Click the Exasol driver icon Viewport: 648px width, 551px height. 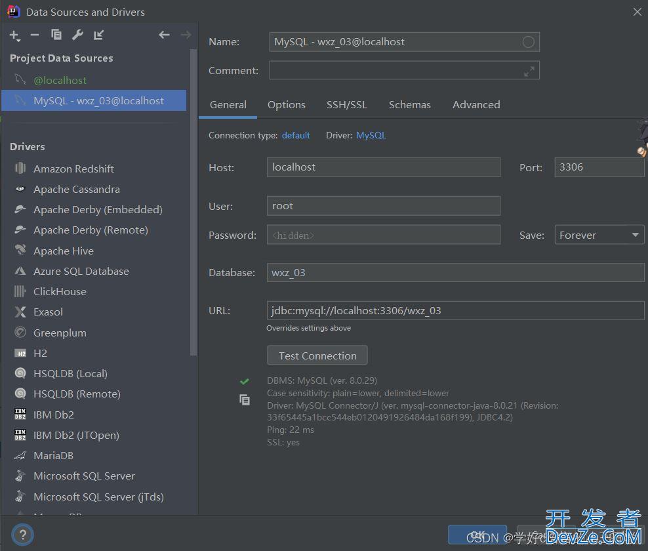[x=20, y=312]
